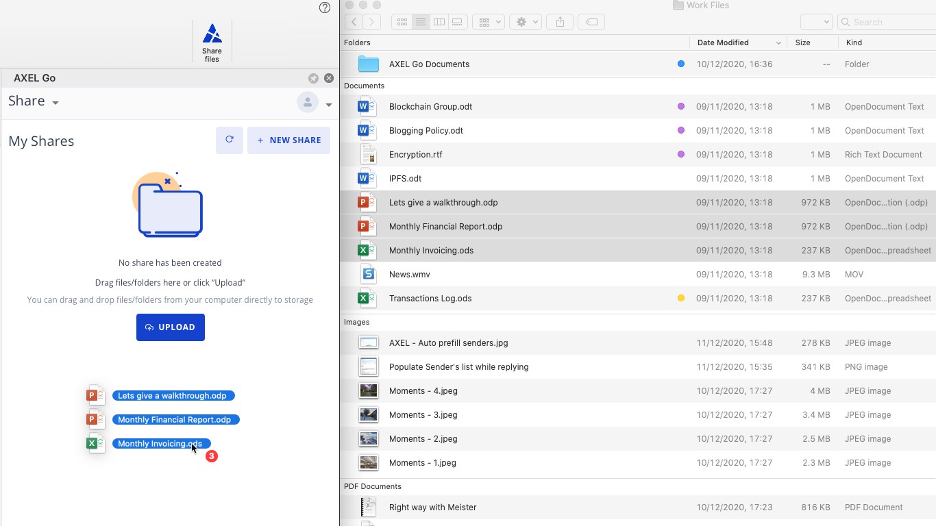Click the Share files icon
Screen dimensions: 936x526
point(212,42)
